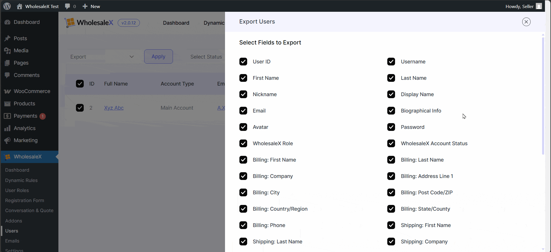Uncheck WholesaleX Role field
Image resolution: width=551 pixels, height=252 pixels.
243,144
